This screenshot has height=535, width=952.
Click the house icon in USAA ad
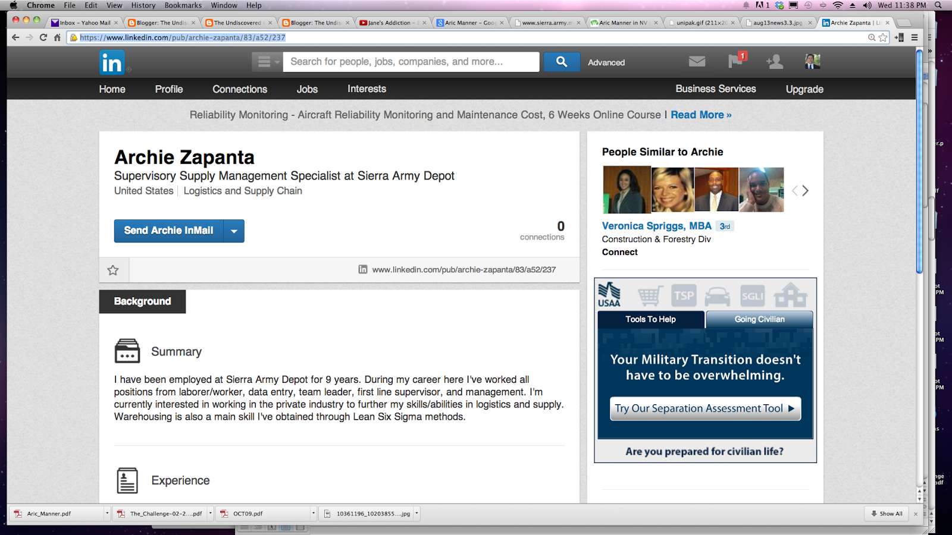[790, 295]
